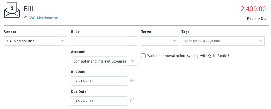This screenshot has width=271, height=109.
Task: Click the Terms field's dropdown arrow
Action: point(174,41)
